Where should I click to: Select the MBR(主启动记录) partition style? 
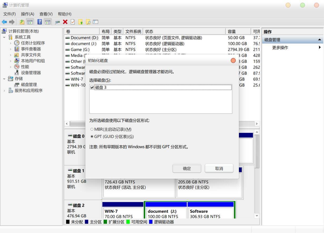click(92, 129)
